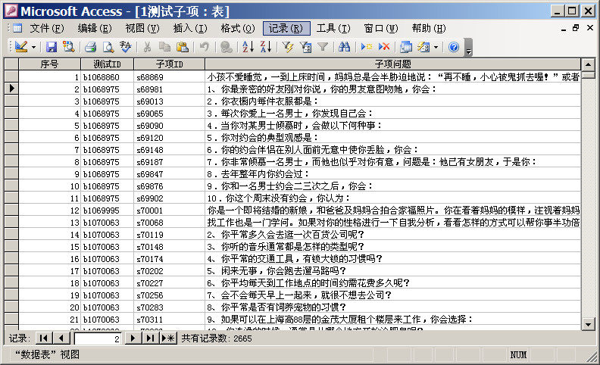Viewport: 600px width, 365px height.
Task: Click the New Record toolbar icon
Action: coord(367,47)
